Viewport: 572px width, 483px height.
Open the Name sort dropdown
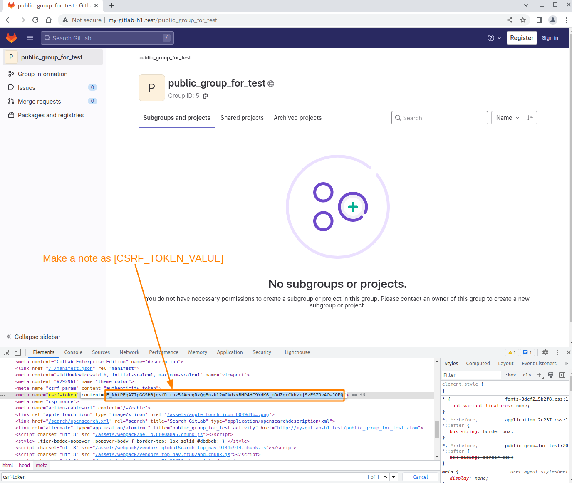click(x=507, y=118)
